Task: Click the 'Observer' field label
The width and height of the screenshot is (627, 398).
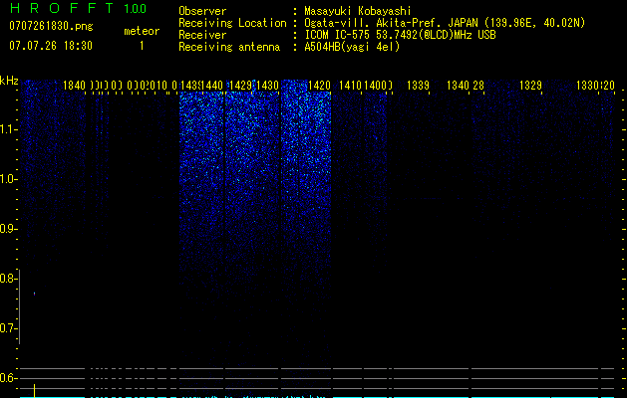Action: tap(202, 11)
